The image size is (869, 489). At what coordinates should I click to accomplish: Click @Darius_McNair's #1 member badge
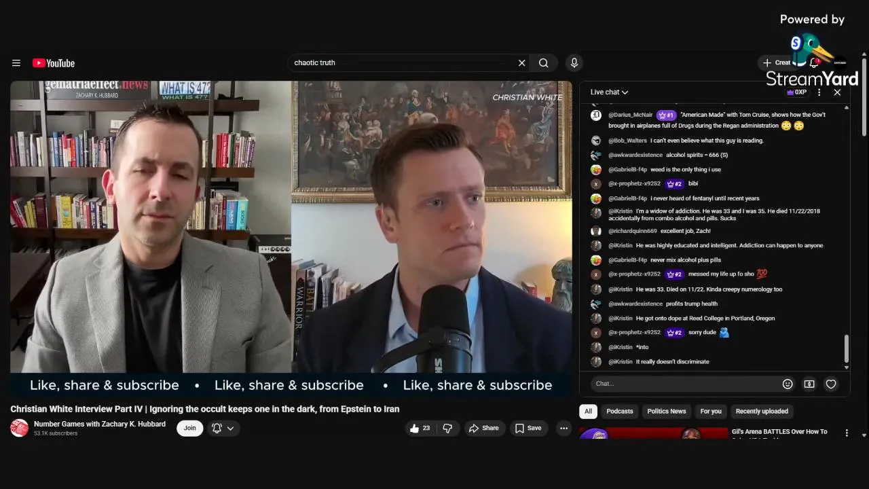click(x=666, y=115)
